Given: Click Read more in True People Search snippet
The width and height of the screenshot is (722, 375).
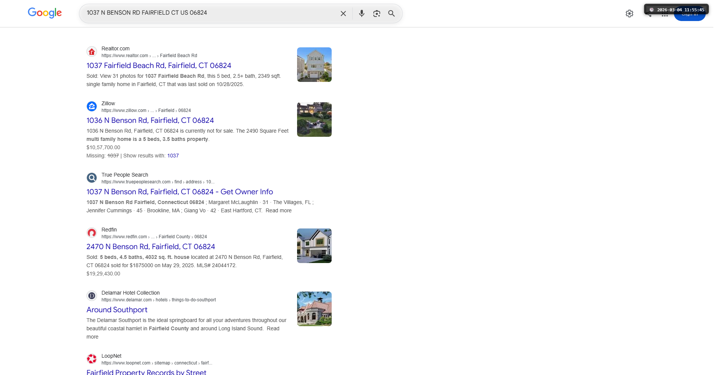Looking at the screenshot, I should click(x=279, y=210).
